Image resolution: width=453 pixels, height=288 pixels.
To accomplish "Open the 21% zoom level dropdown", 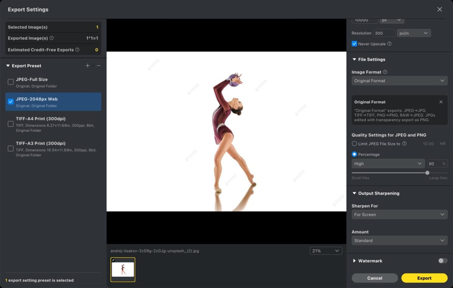I will 326,250.
